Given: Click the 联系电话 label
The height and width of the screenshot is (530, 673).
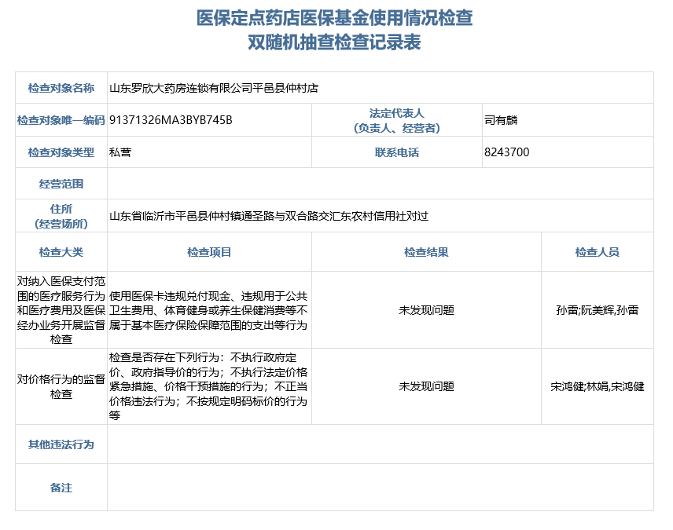Looking at the screenshot, I should coord(397,152).
